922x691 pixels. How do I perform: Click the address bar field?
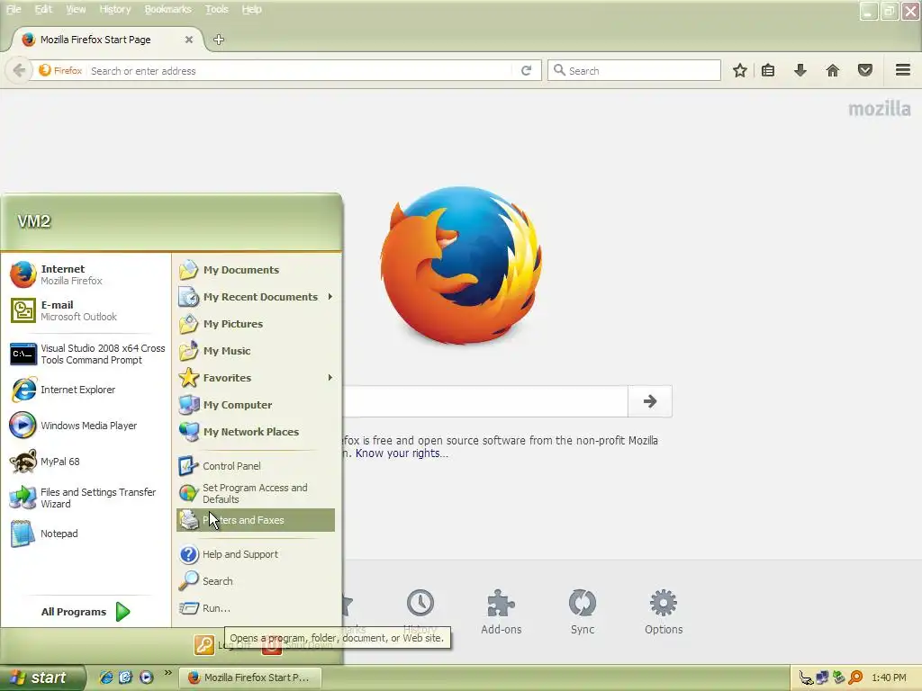point(300,70)
